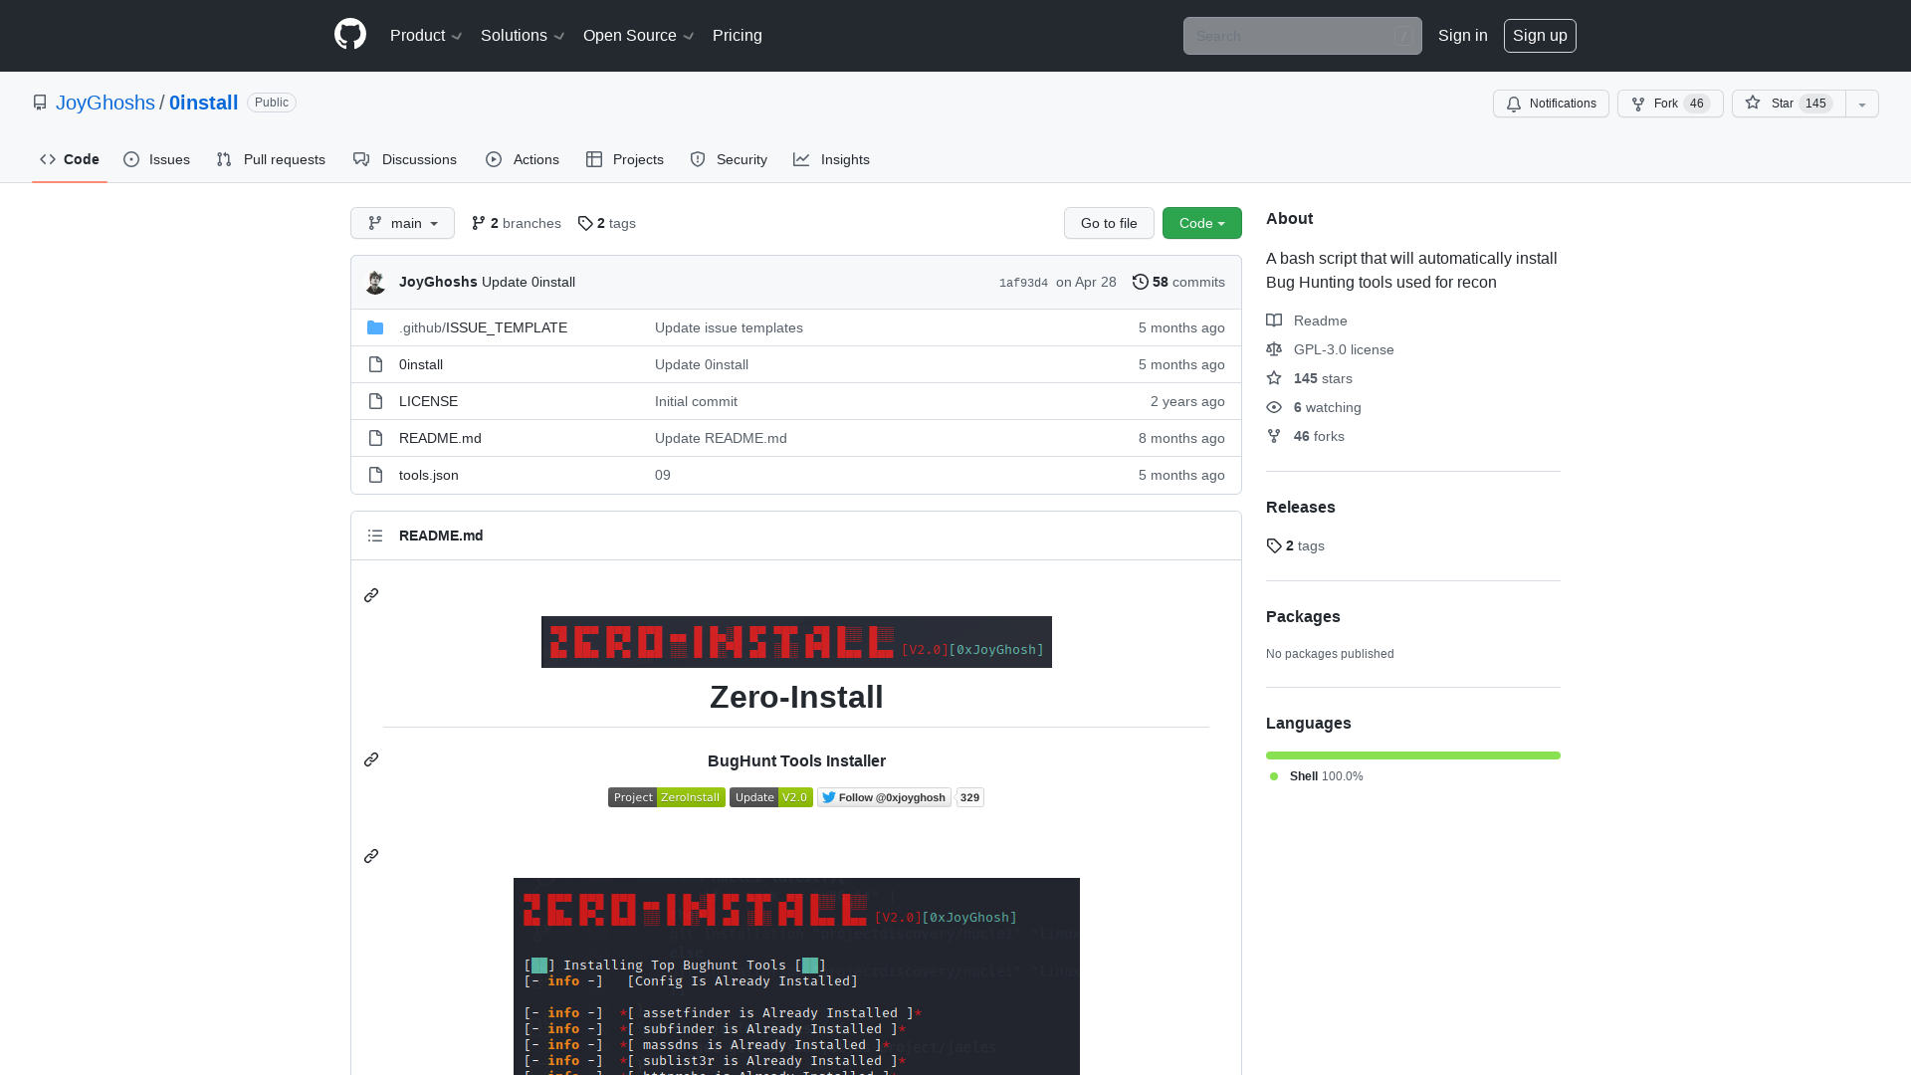Click the Zero-Install banner image
This screenshot has width=1911, height=1075.
(796, 642)
